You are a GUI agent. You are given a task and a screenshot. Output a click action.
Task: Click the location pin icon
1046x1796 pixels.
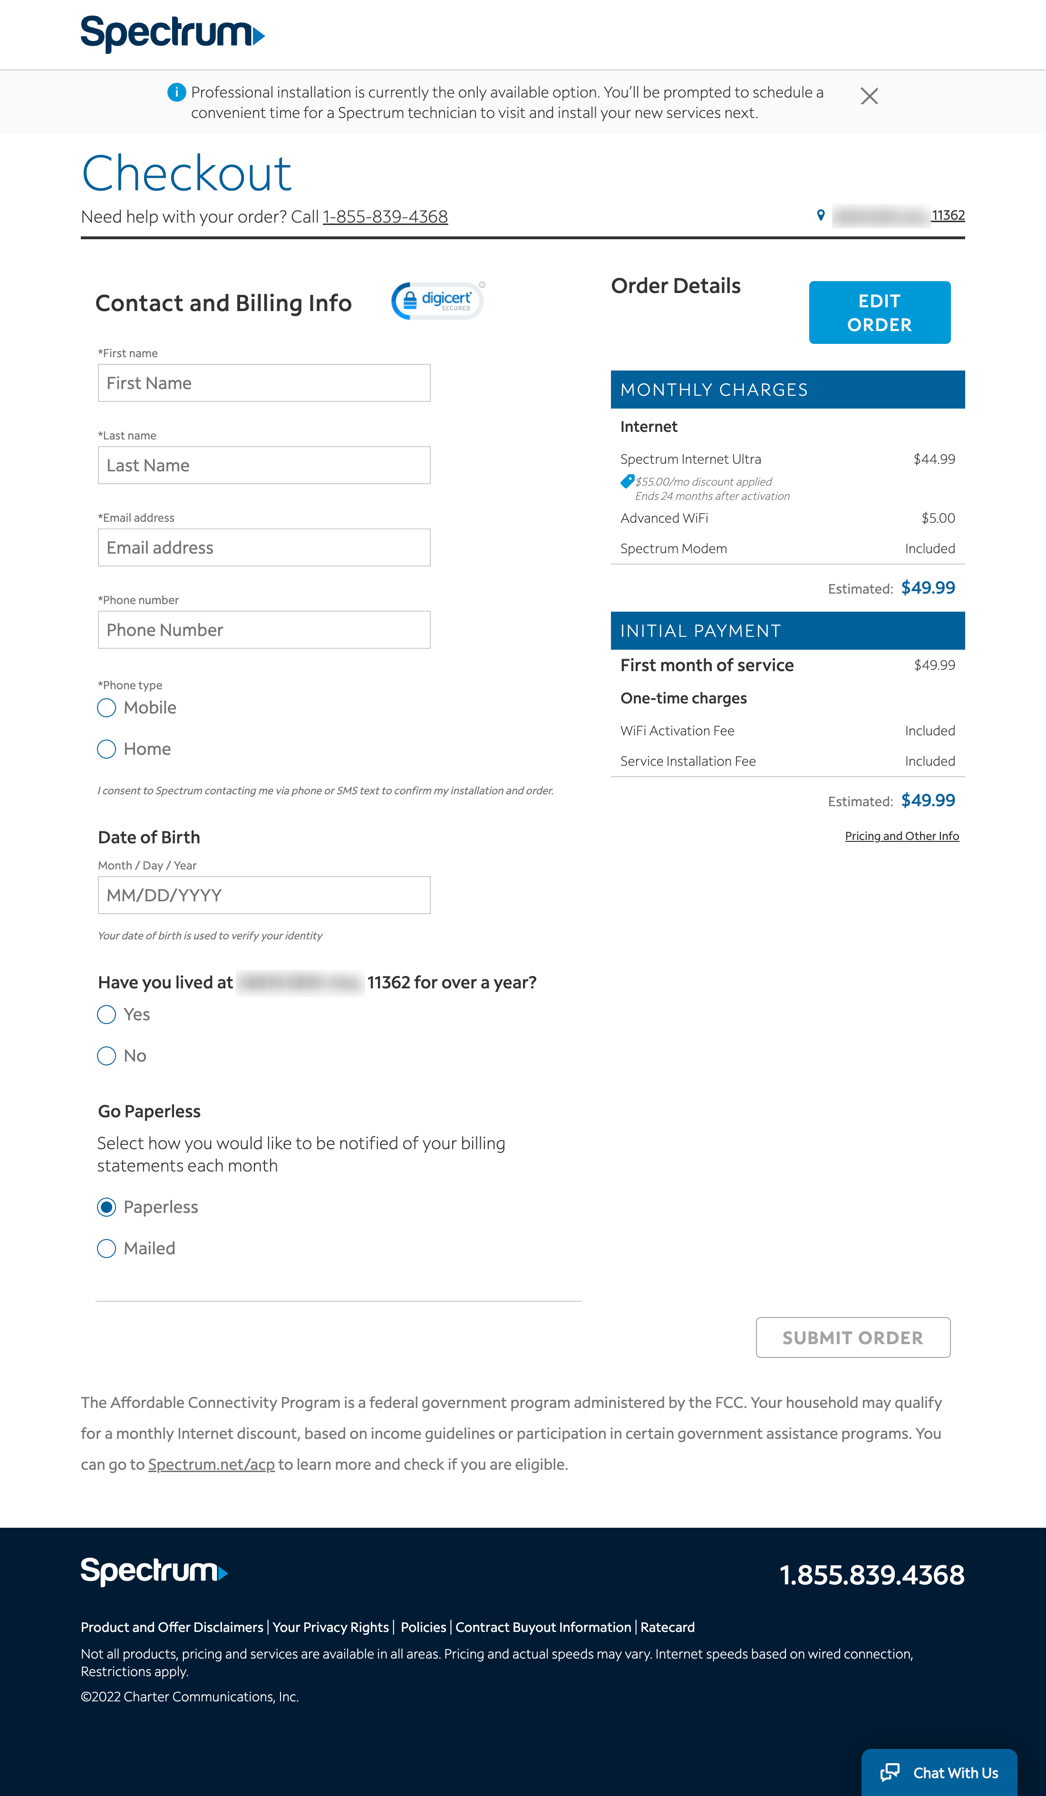tap(820, 215)
